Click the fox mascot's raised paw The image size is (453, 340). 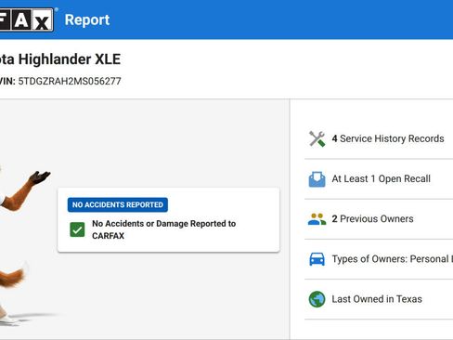pyautogui.click(x=40, y=177)
